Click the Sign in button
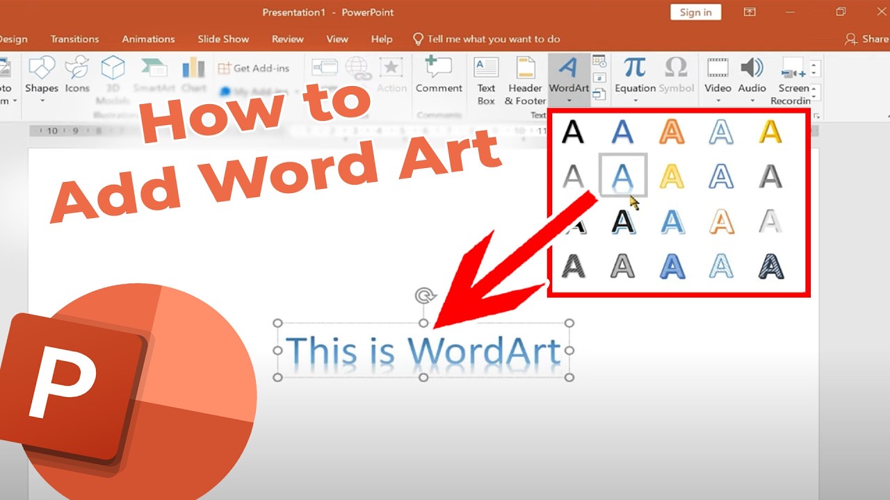Image resolution: width=890 pixels, height=500 pixels. (695, 12)
